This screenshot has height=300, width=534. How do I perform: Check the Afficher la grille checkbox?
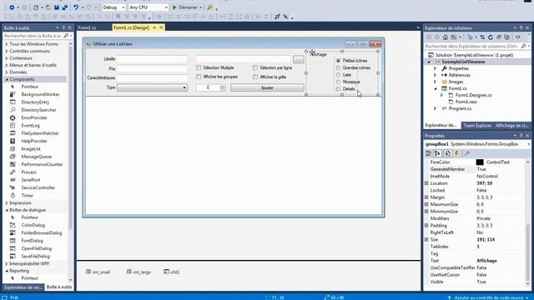click(x=255, y=77)
